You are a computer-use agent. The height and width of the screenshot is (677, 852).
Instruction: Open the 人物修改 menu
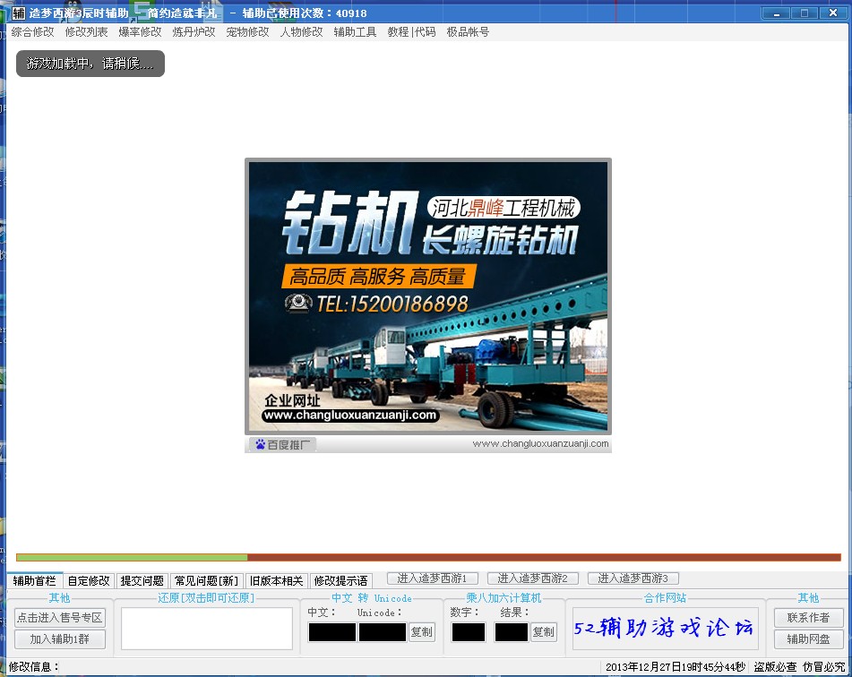click(x=302, y=32)
